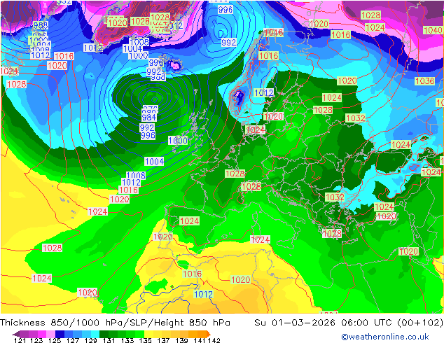Click the blue 1004 label southwest of Ireland
Viewport: 444px width, 343px height.
154,161
